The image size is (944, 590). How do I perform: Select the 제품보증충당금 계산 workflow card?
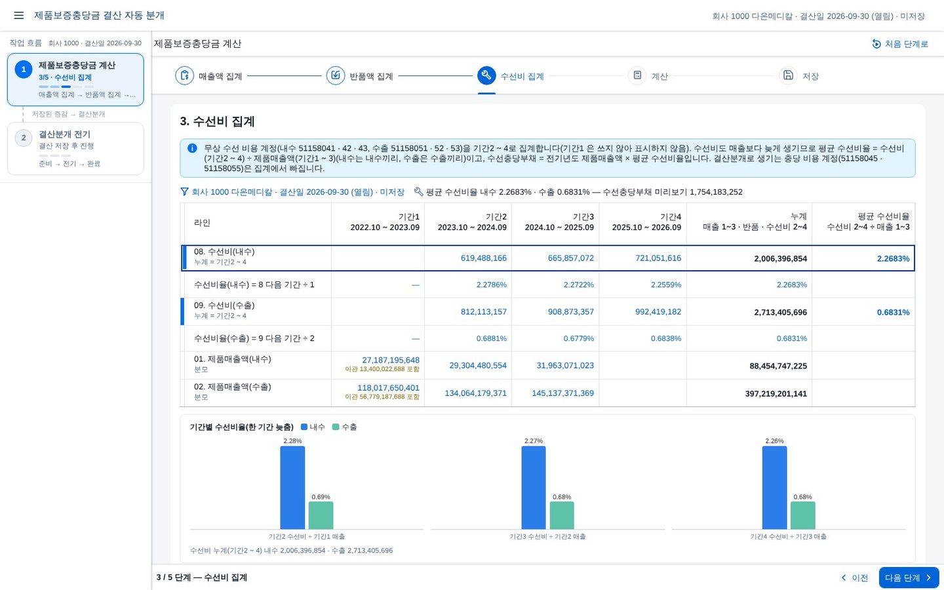tap(75, 80)
